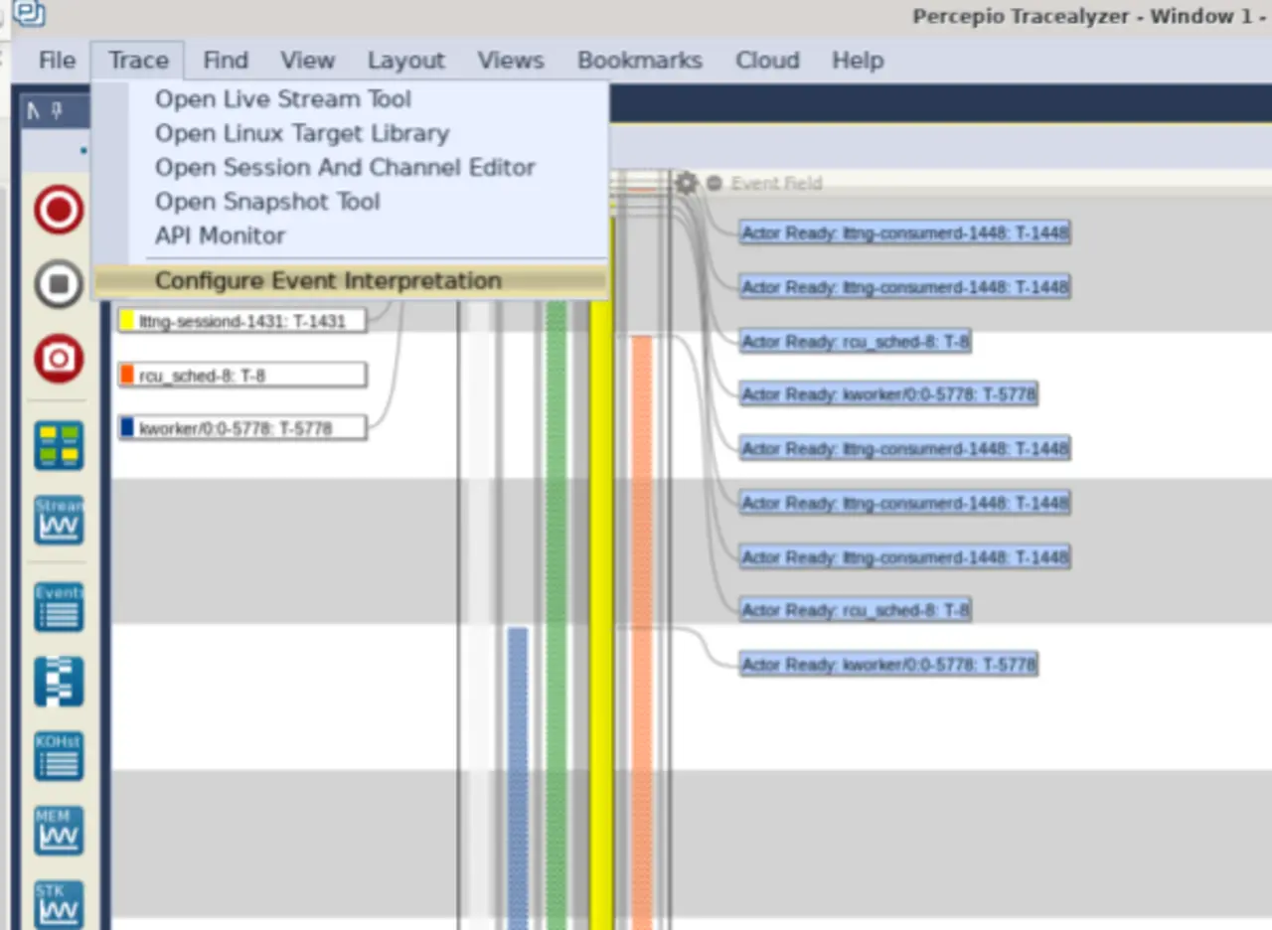Viewport: 1272px width, 930px height.
Task: Click the orange rcu_sched-8 color swatch
Action: pos(127,375)
